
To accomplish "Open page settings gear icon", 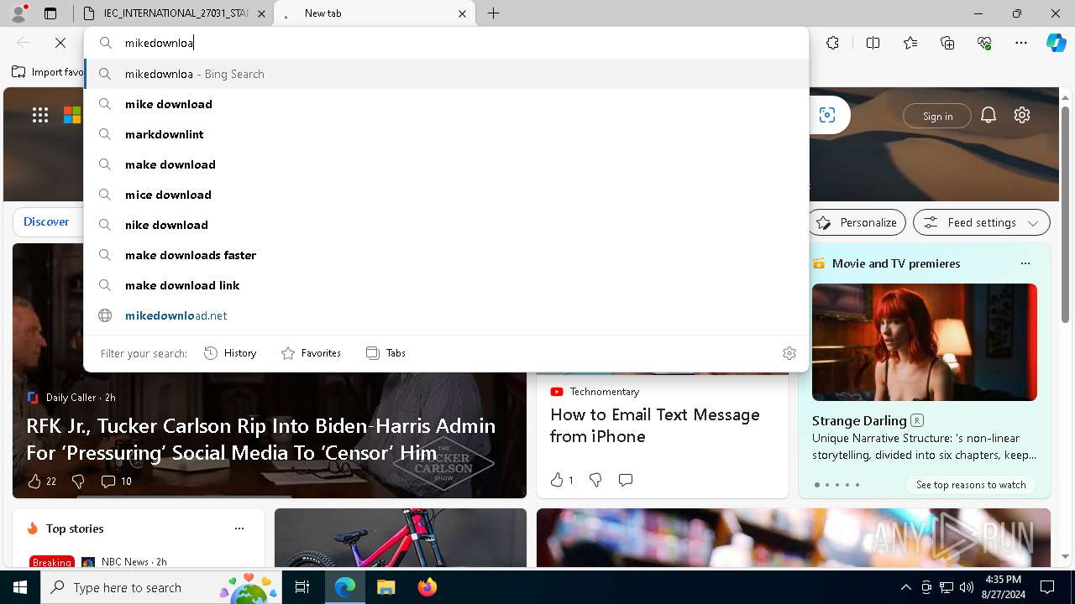I will (x=1022, y=116).
